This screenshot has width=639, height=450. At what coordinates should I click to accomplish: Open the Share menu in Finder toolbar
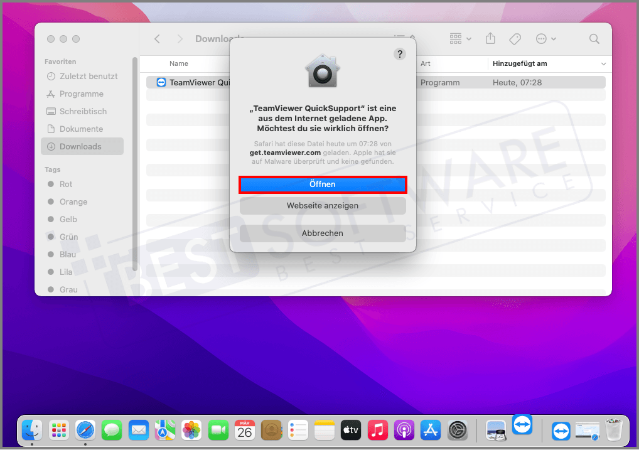click(x=490, y=38)
